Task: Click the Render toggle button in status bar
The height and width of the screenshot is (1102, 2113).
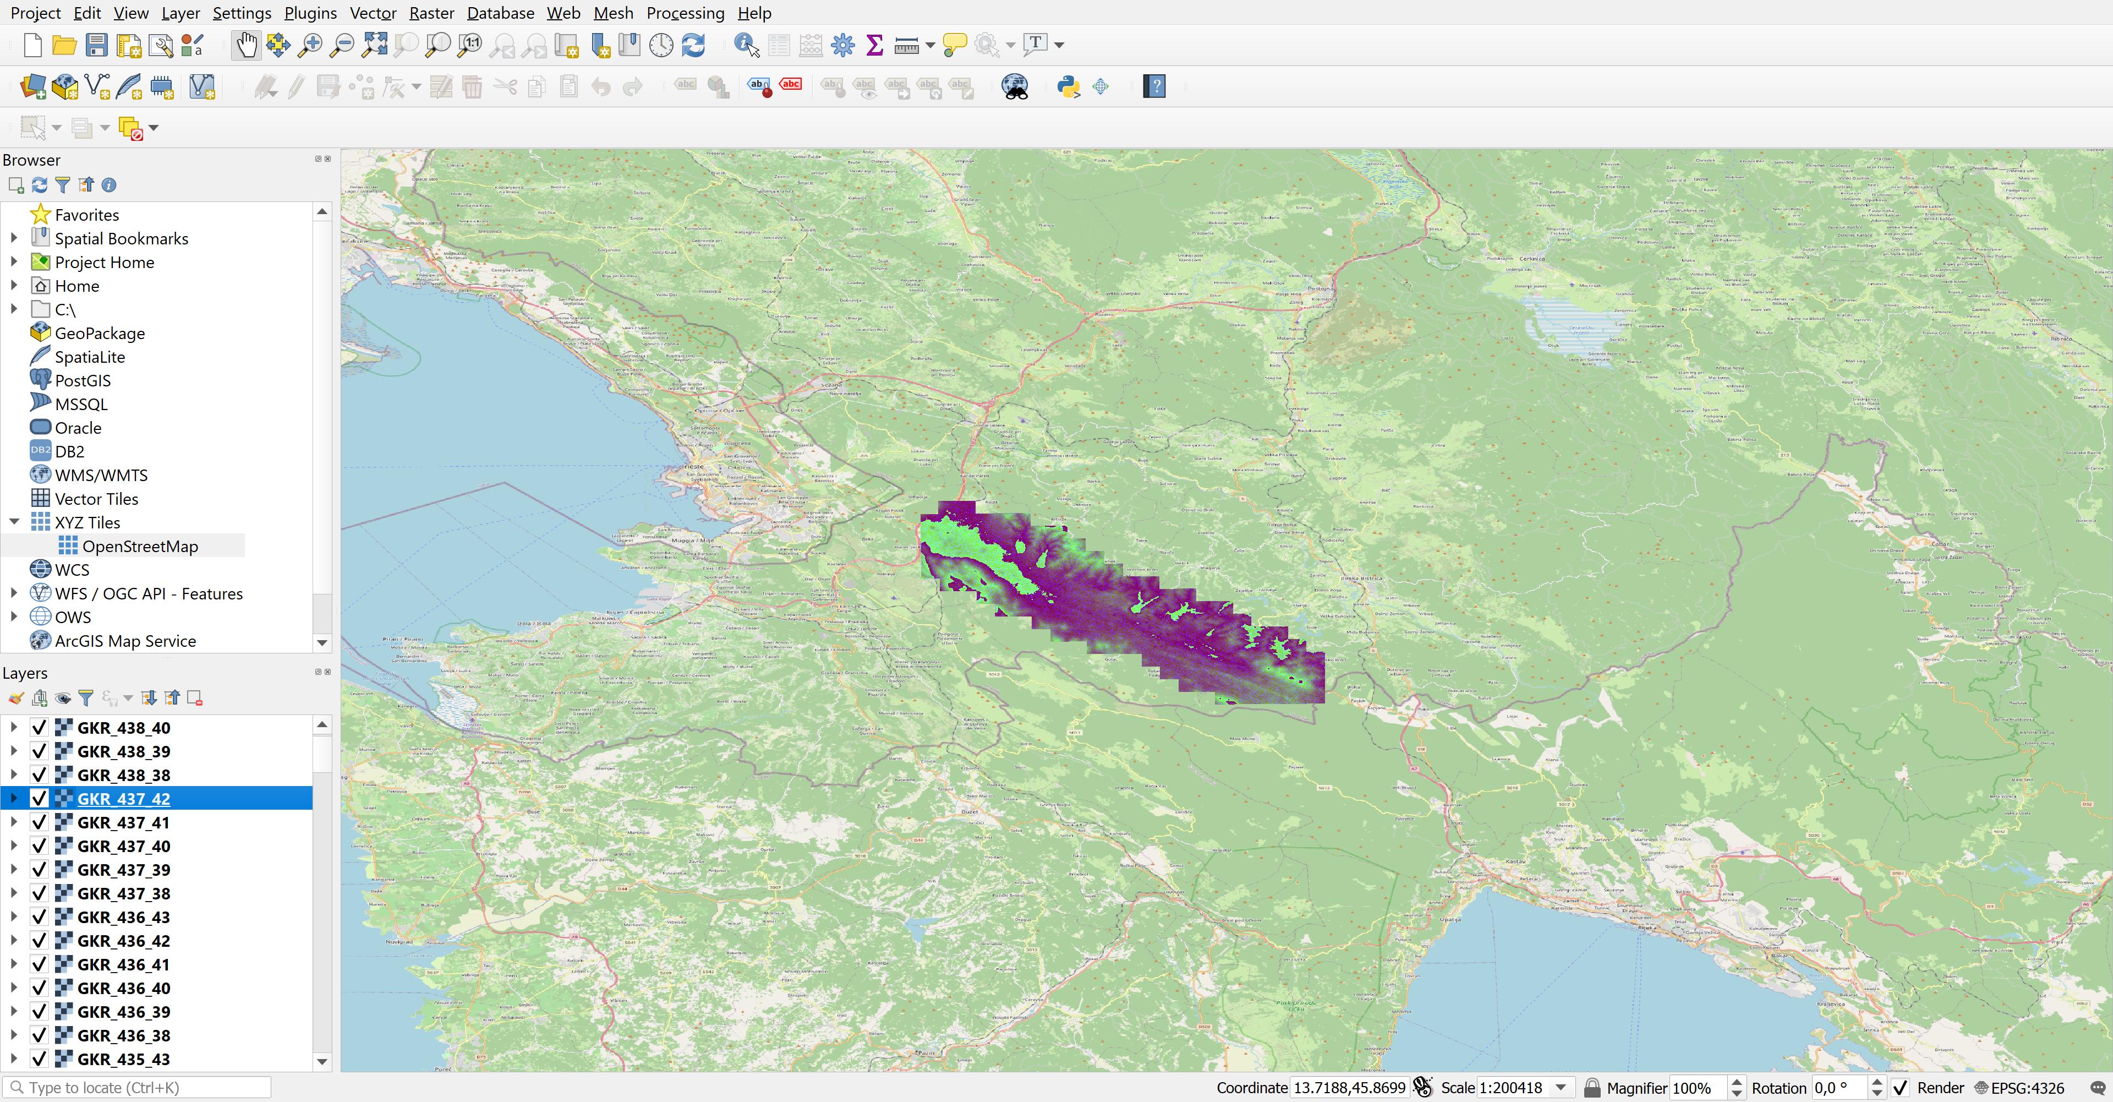Action: [x=1899, y=1088]
